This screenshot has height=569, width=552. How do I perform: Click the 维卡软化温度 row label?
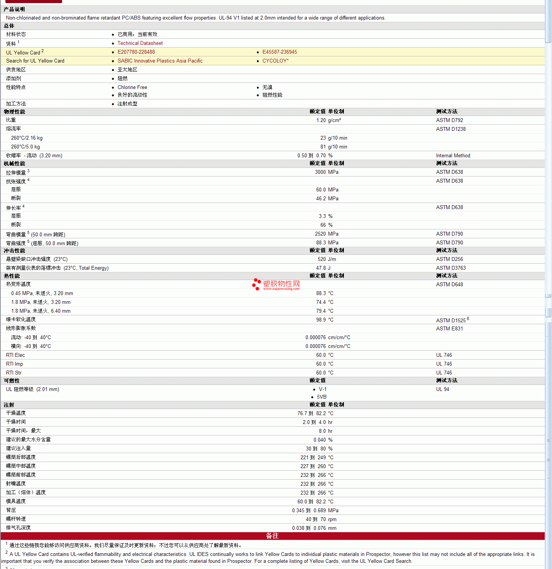pyautogui.click(x=21, y=320)
